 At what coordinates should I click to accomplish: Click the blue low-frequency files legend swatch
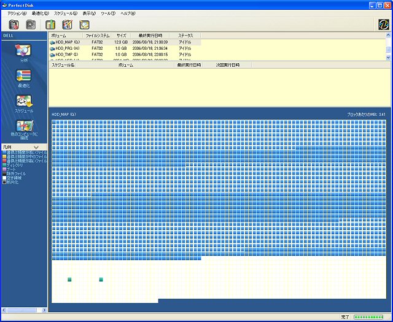click(4, 153)
